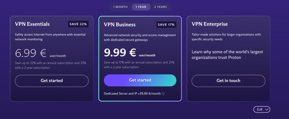
Task: Click the VPN Essentials plan description
Action: (x=50, y=37)
